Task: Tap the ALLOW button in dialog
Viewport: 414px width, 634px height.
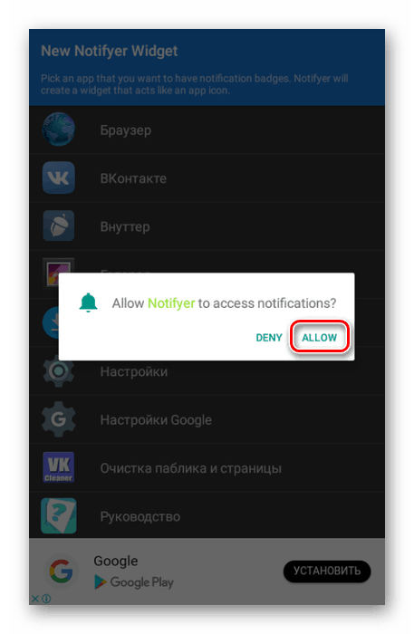Action: pyautogui.click(x=319, y=337)
